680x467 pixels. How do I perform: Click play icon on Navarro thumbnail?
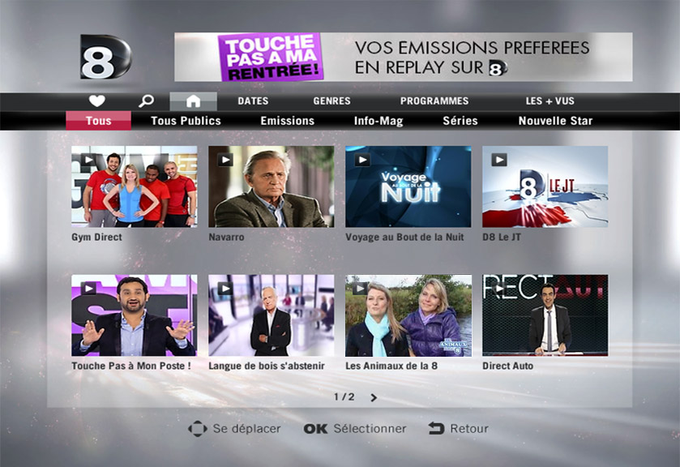225,160
